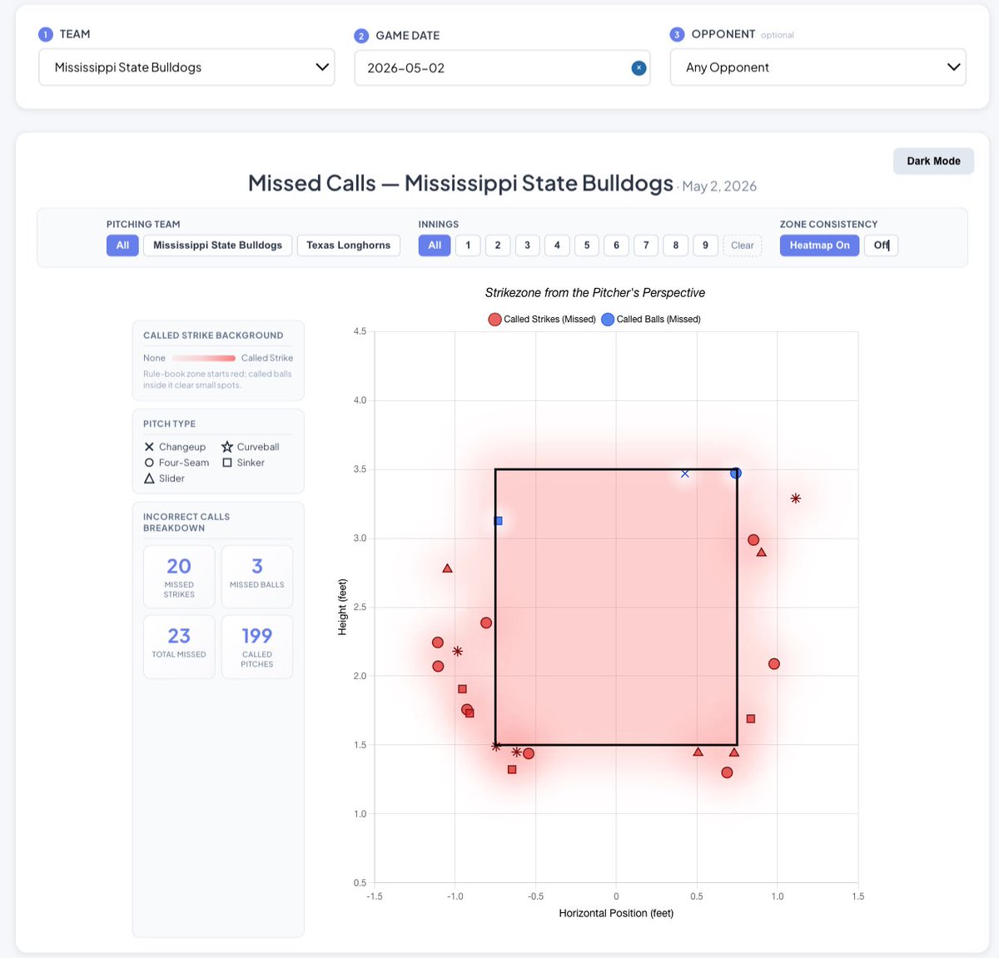Click red sinker square below zone's left side
This screenshot has width=999, height=958.
pyautogui.click(x=512, y=770)
